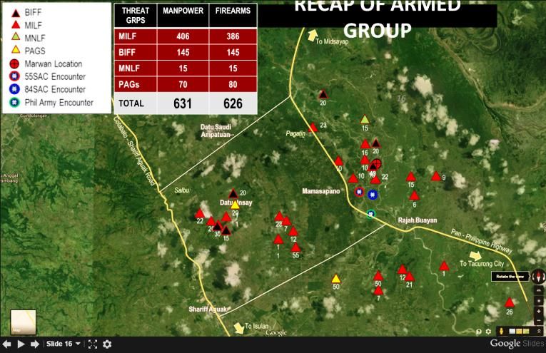Open slideshow settings gear in the bottom bar
This screenshot has width=546, height=353.
[x=107, y=344]
